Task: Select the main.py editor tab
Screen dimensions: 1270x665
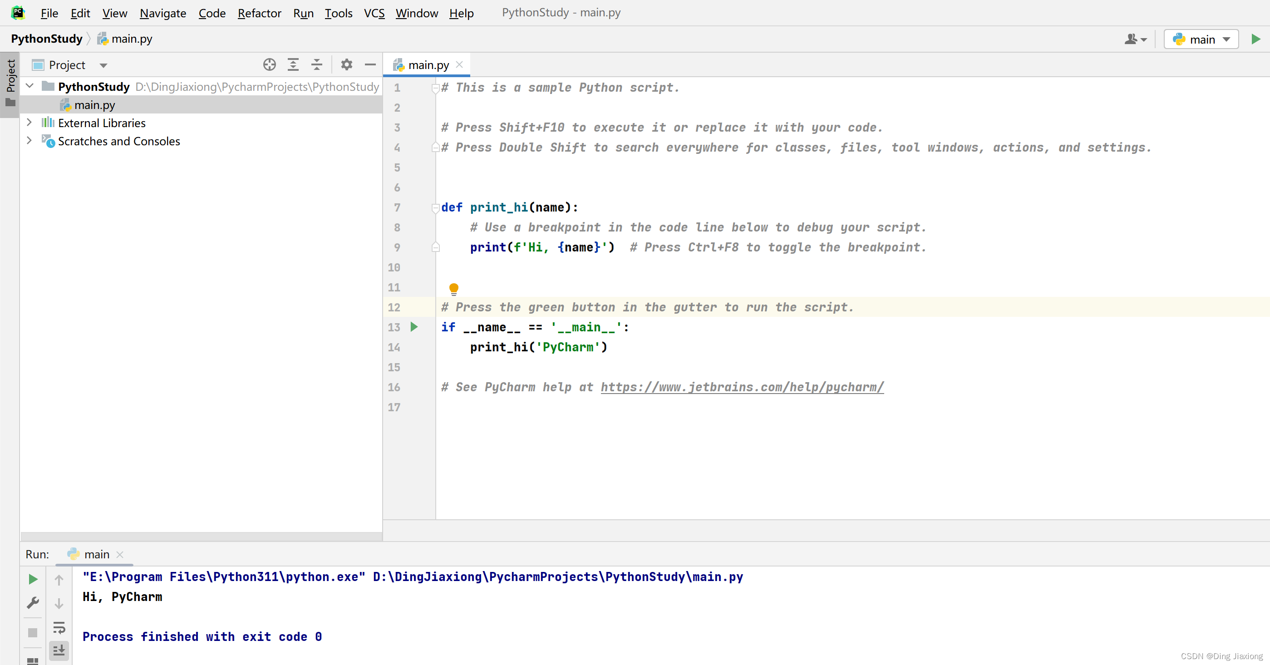Action: pyautogui.click(x=428, y=65)
